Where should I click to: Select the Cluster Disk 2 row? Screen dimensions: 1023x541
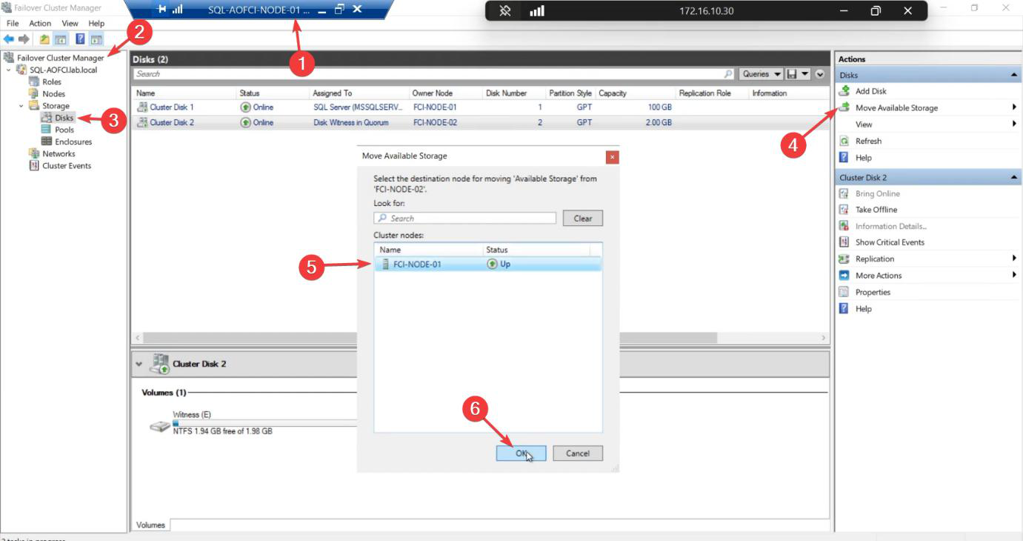(x=480, y=123)
